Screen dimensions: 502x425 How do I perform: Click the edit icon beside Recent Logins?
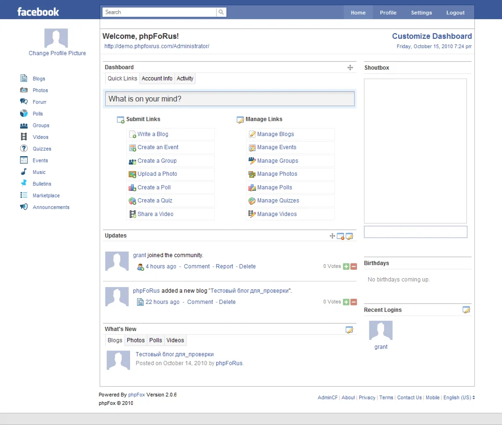click(466, 310)
